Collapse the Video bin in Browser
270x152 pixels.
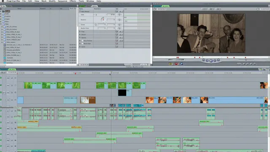[x=1, y=24]
